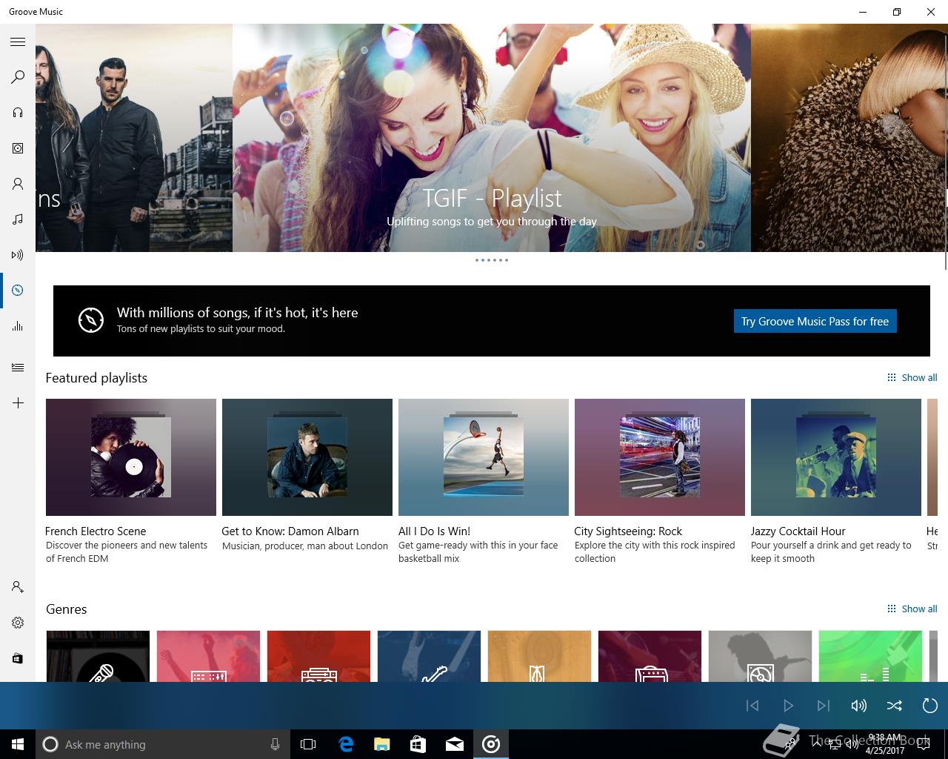948x759 pixels.
Task: Open the Now Playing list icon
Action: [18, 368]
